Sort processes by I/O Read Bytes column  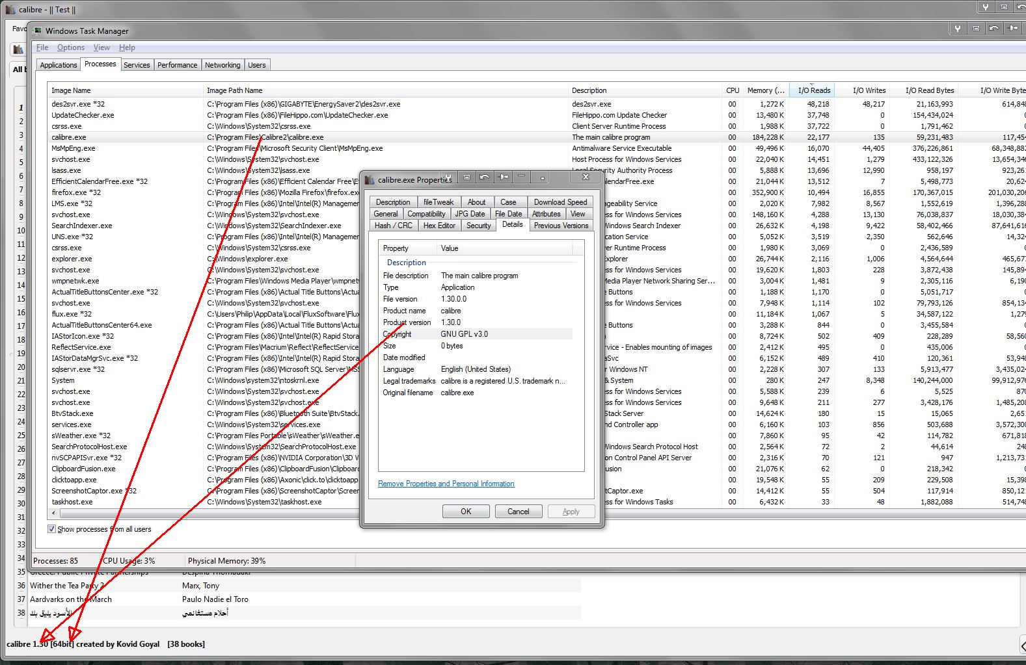click(x=924, y=90)
